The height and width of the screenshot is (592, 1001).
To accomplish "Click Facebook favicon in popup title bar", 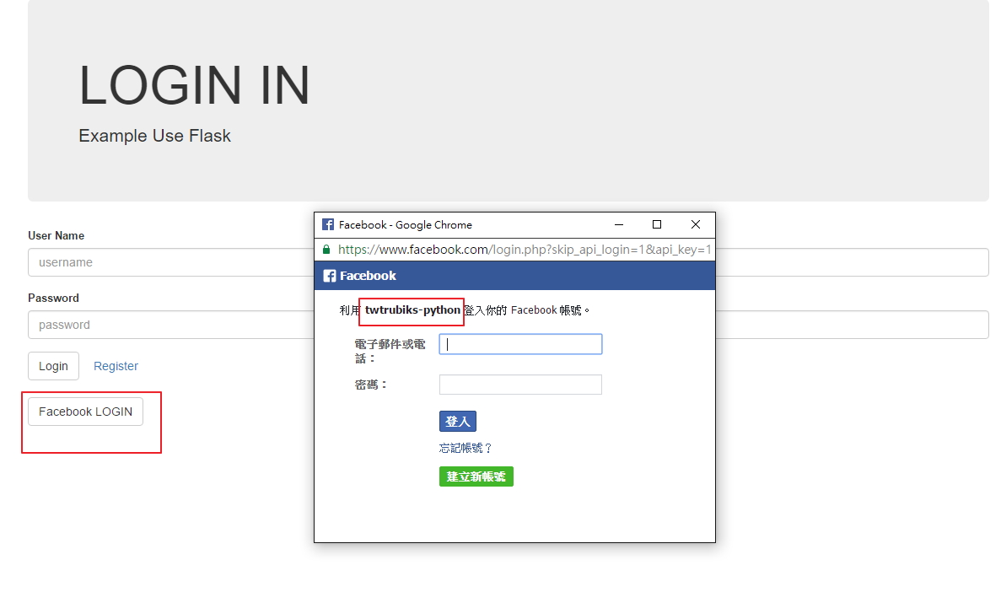I will click(x=328, y=225).
